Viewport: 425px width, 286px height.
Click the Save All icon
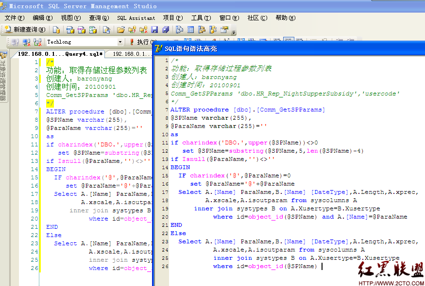166,30
